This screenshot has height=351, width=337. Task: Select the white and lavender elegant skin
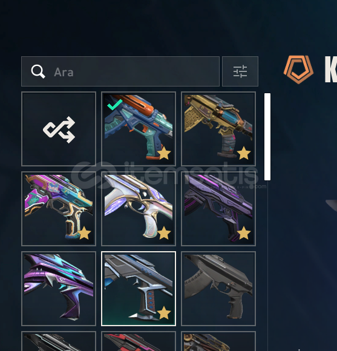tap(139, 209)
